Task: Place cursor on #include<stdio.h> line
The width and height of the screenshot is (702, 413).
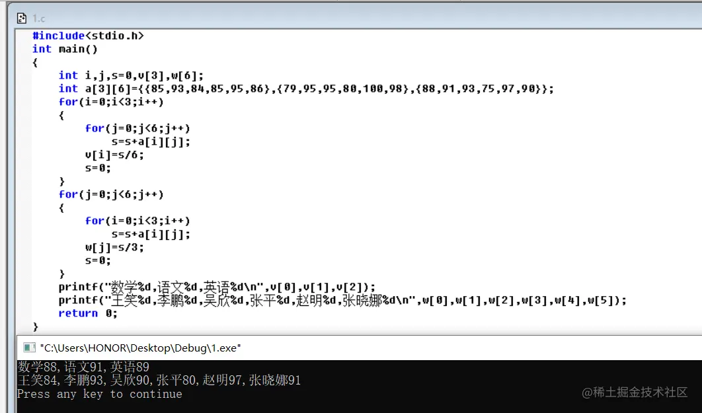Action: [88, 36]
